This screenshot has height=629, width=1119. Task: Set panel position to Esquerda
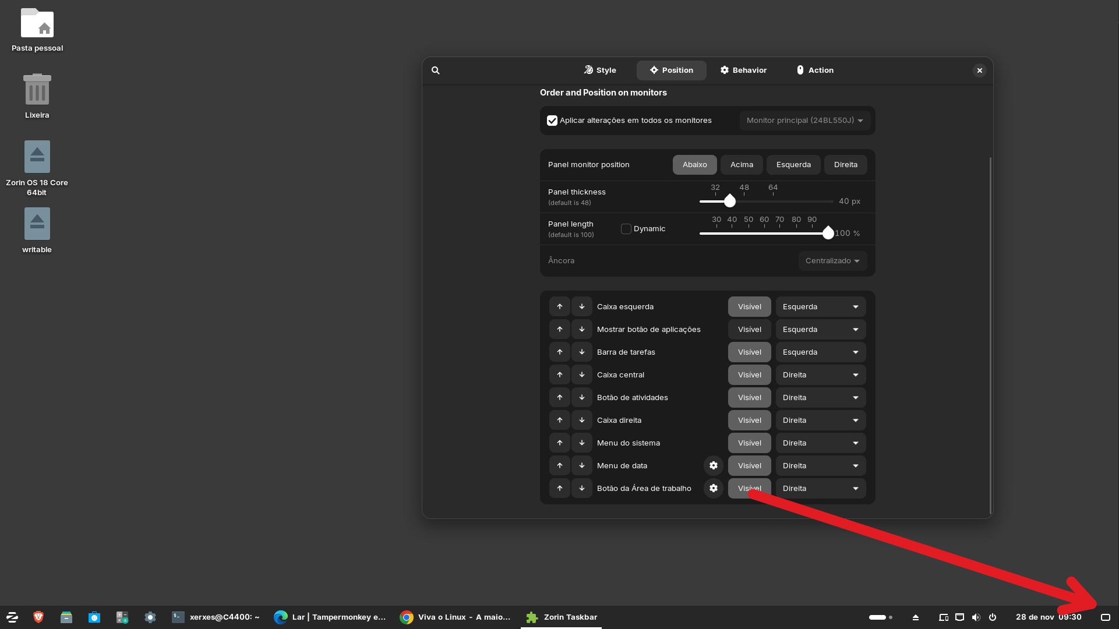(x=793, y=165)
